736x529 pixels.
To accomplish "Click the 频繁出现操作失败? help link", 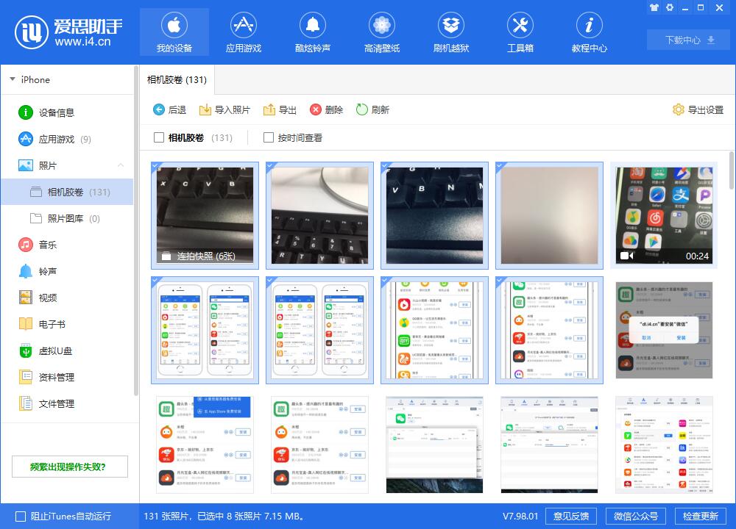I will click(x=68, y=466).
